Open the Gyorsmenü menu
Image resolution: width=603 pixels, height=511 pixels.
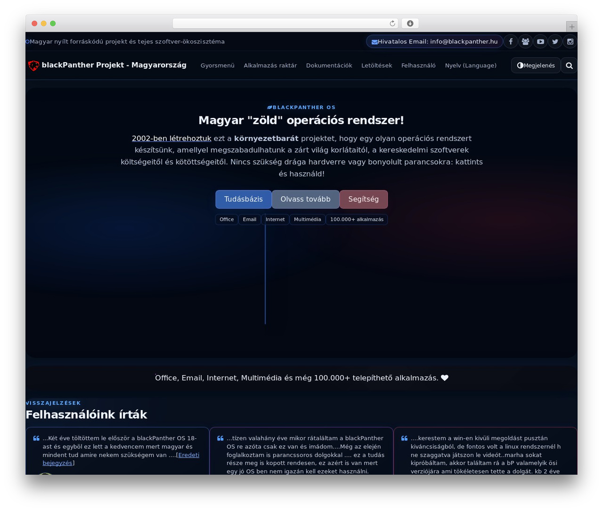tap(217, 66)
